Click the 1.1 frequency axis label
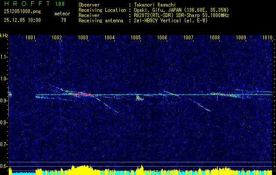Viewport: 276px width, 175px height. (4, 57)
